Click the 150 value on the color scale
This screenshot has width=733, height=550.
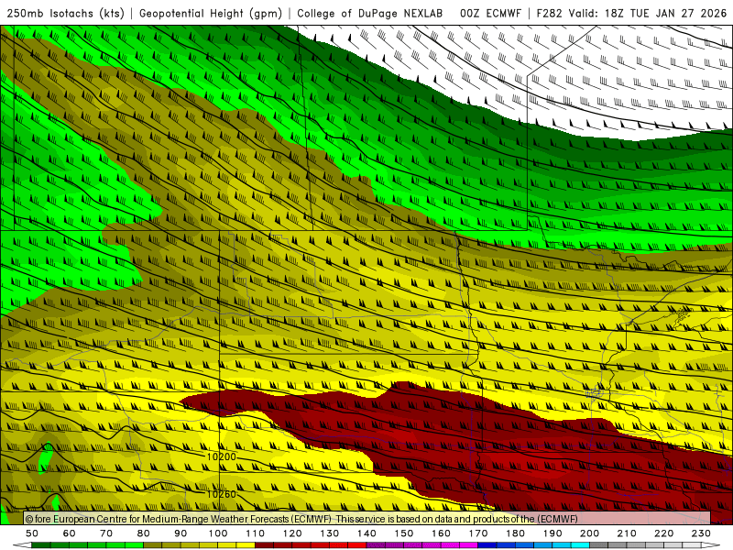[x=404, y=533]
